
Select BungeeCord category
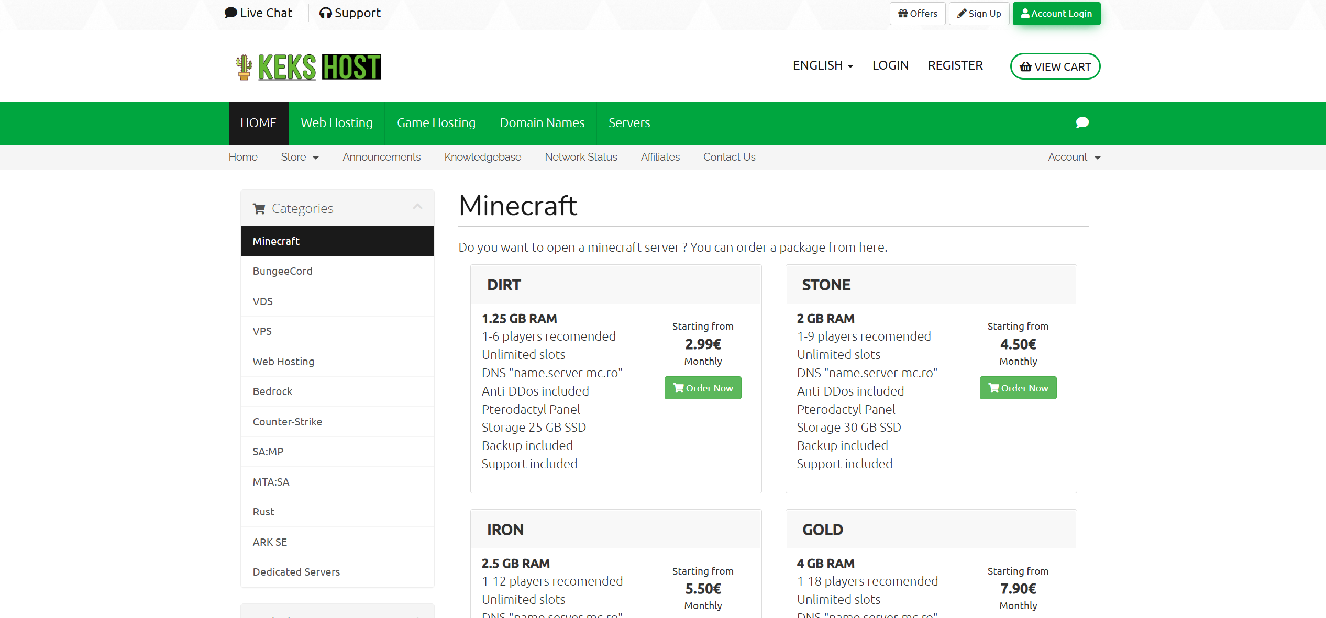[x=337, y=271]
